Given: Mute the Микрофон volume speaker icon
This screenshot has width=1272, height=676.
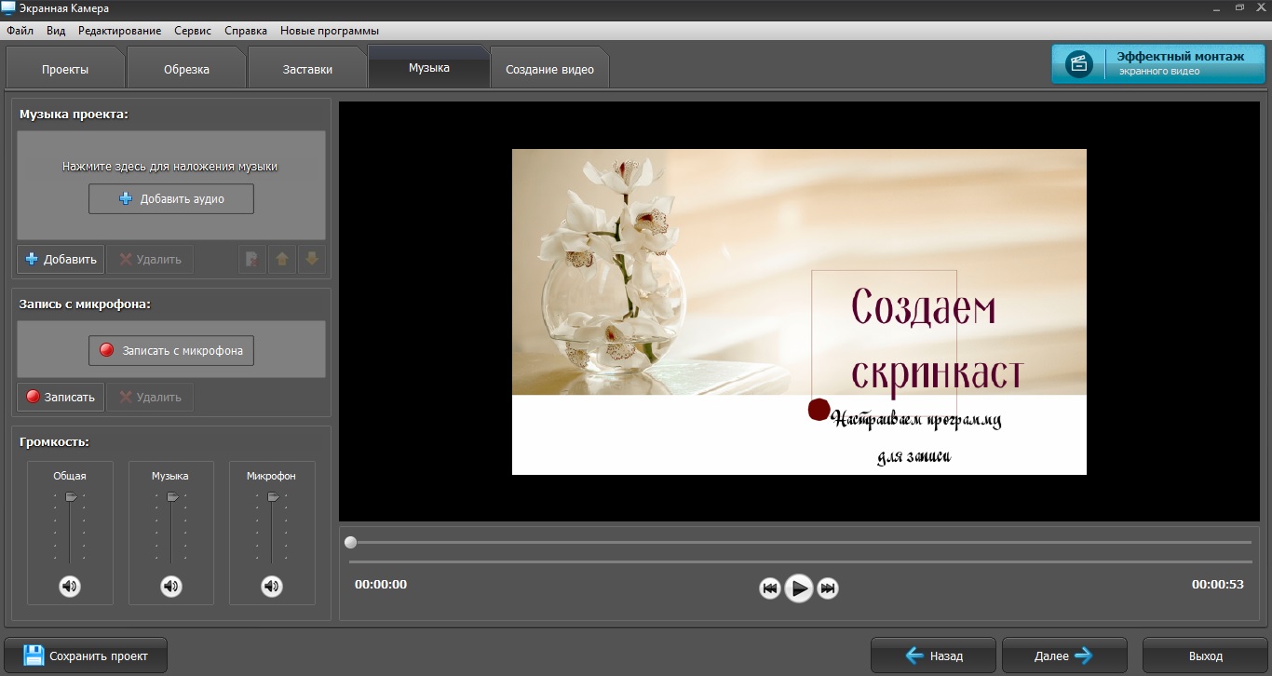Looking at the screenshot, I should click(271, 586).
